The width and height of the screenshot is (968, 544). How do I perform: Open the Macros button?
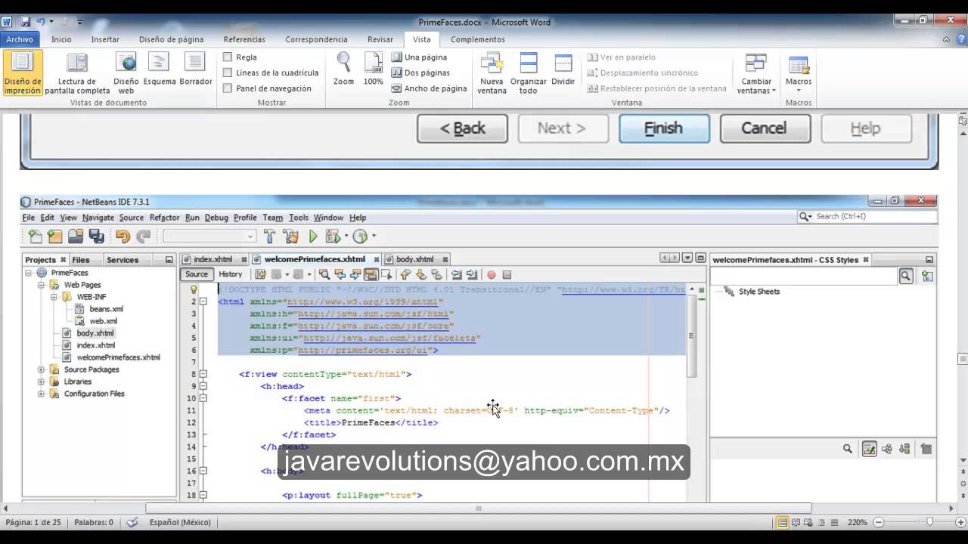click(799, 73)
